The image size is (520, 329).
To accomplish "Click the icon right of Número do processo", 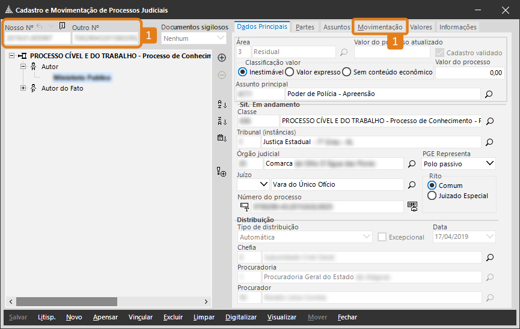I will pyautogui.click(x=412, y=206).
